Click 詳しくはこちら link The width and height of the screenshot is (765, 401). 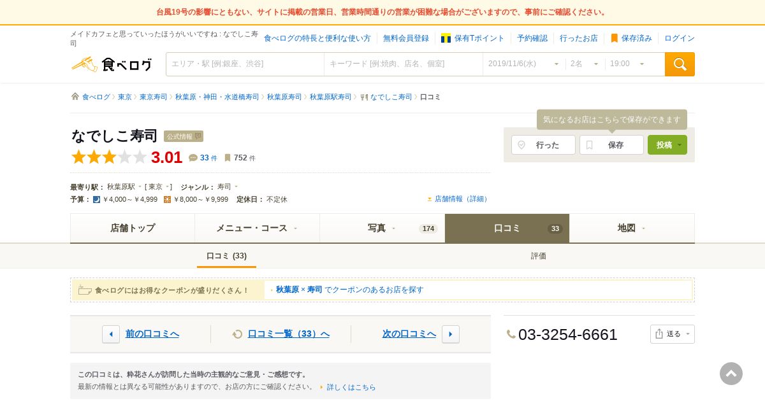click(351, 387)
